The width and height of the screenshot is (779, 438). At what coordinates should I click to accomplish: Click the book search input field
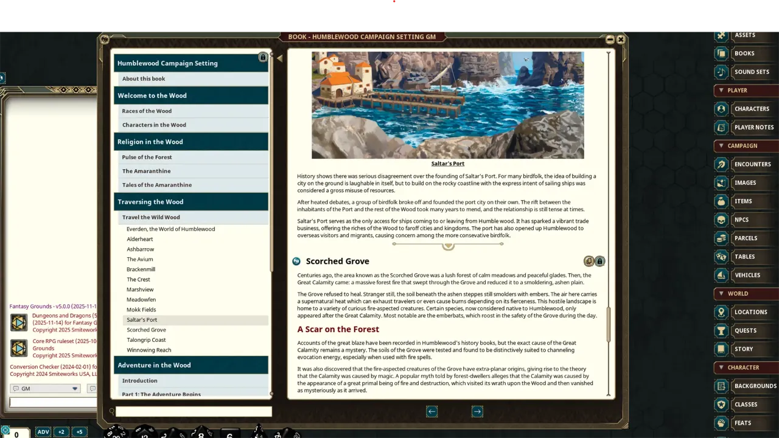pos(194,412)
